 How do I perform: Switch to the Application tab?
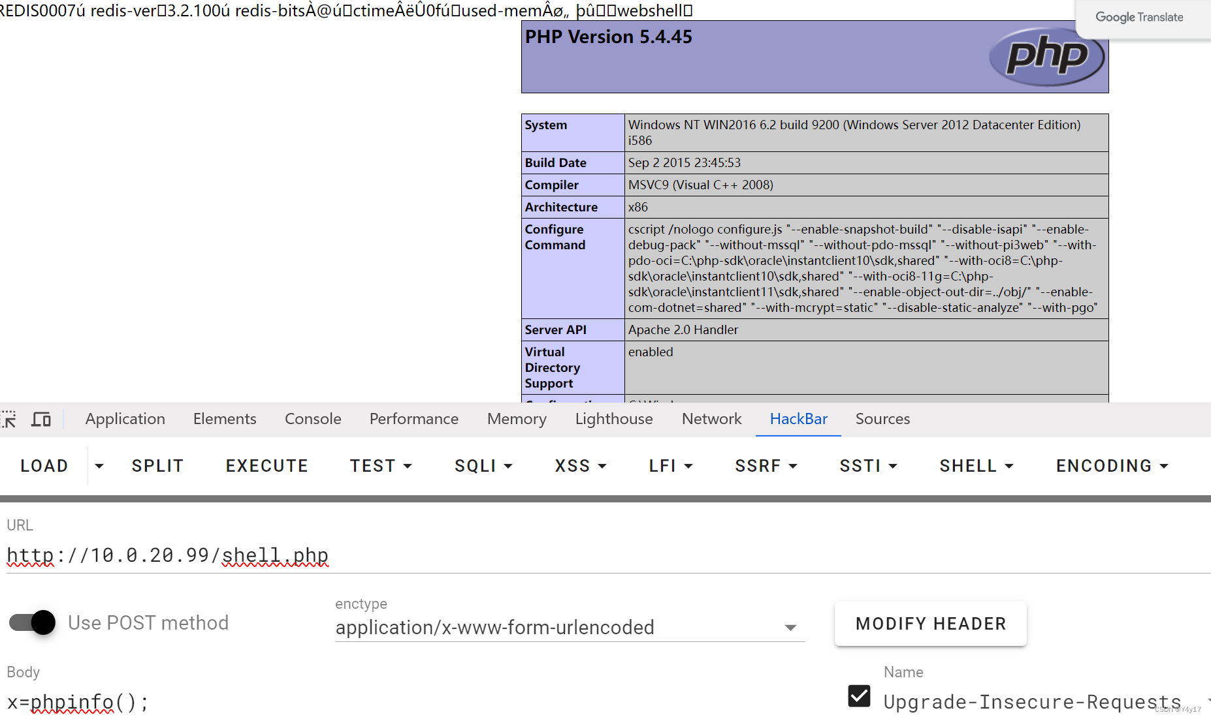pyautogui.click(x=125, y=419)
